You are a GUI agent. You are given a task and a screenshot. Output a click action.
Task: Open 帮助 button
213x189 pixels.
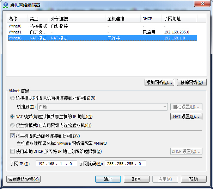[x=194, y=179]
